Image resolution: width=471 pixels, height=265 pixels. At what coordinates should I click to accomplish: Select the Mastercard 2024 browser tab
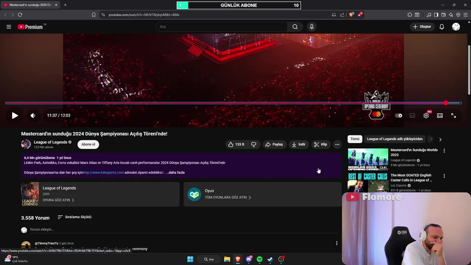[29, 5]
